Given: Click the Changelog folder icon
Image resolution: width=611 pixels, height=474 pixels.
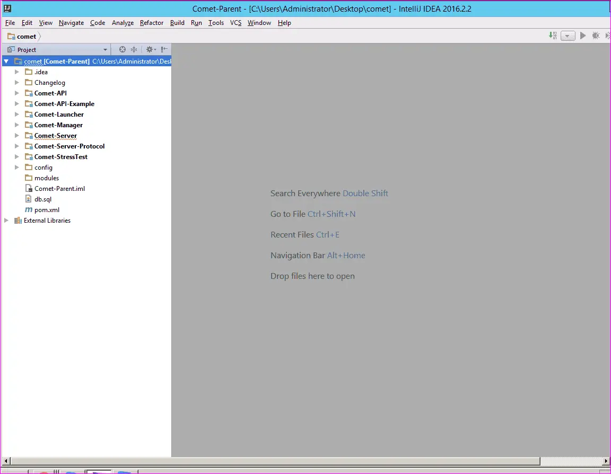Looking at the screenshot, I should [29, 83].
